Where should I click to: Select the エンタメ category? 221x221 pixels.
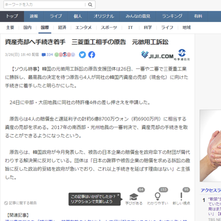tap(83, 28)
